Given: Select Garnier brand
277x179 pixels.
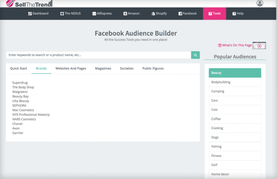Looking at the screenshot, I should pyautogui.click(x=18, y=133).
